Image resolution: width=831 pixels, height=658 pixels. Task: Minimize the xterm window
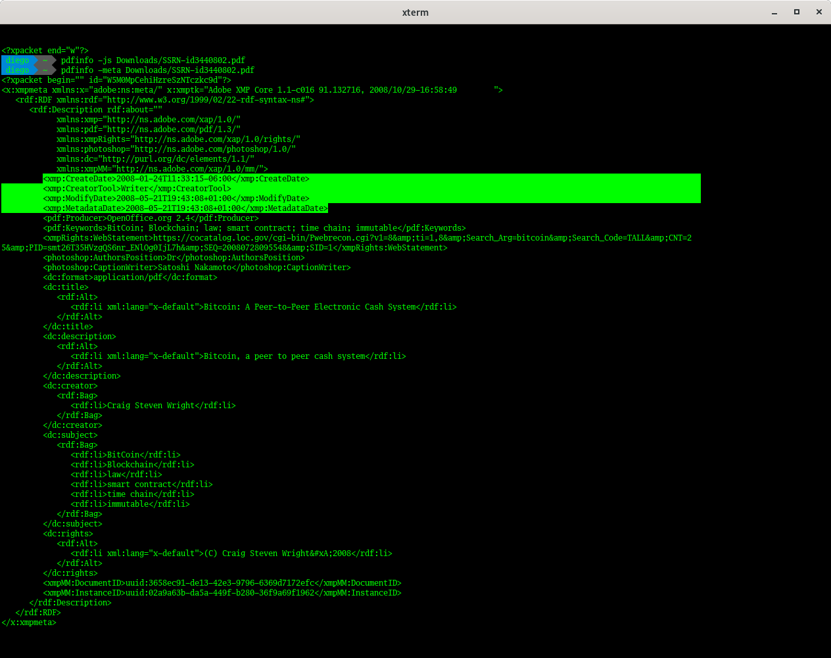(x=774, y=12)
